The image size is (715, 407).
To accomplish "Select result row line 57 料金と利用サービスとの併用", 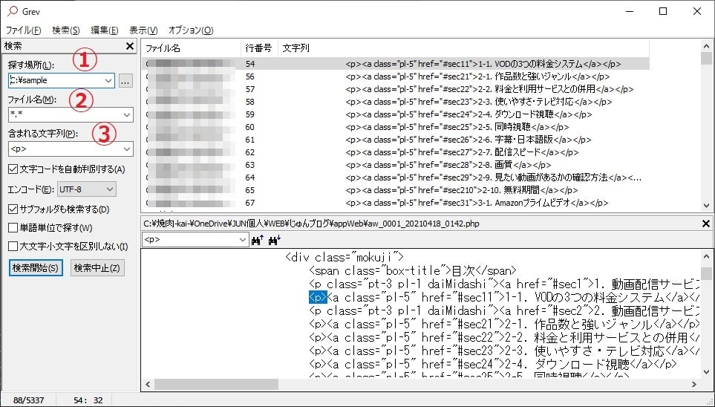I will pos(395,89).
